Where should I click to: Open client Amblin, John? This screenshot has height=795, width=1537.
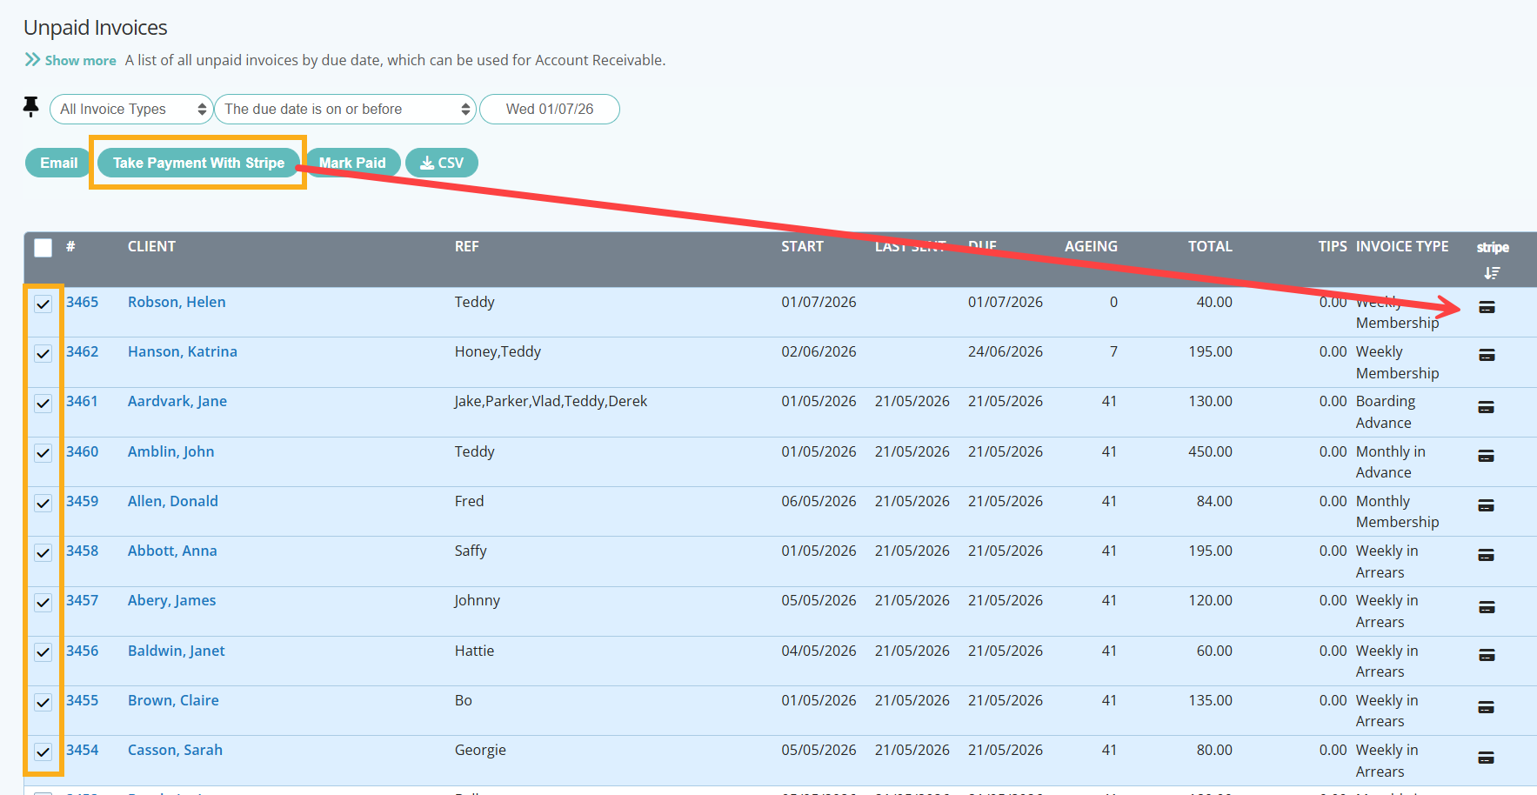click(x=170, y=451)
